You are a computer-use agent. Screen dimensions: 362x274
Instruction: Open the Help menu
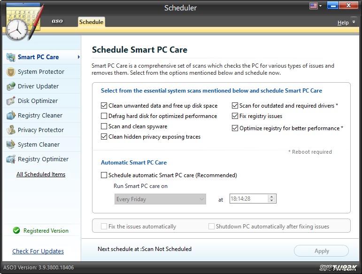(x=343, y=23)
